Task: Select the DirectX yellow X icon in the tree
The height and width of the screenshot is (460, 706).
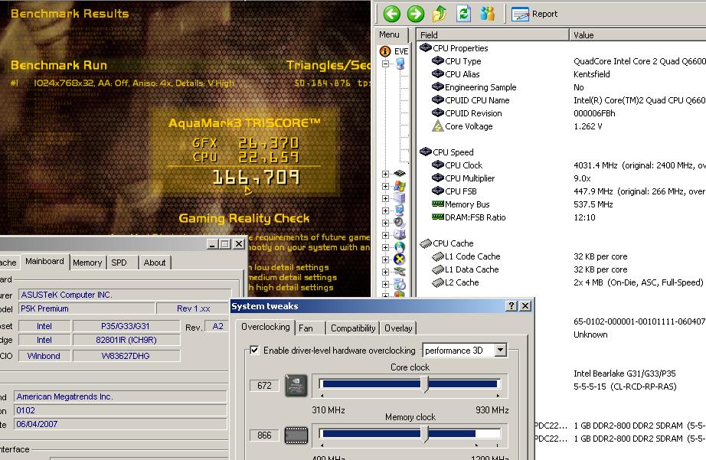Action: tap(400, 259)
